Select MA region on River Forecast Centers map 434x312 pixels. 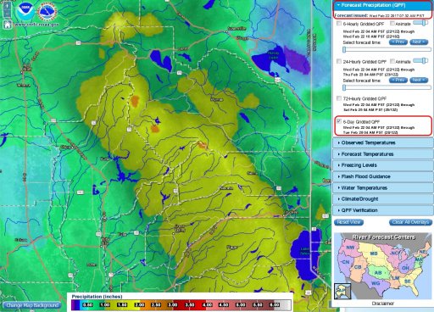[419, 259]
